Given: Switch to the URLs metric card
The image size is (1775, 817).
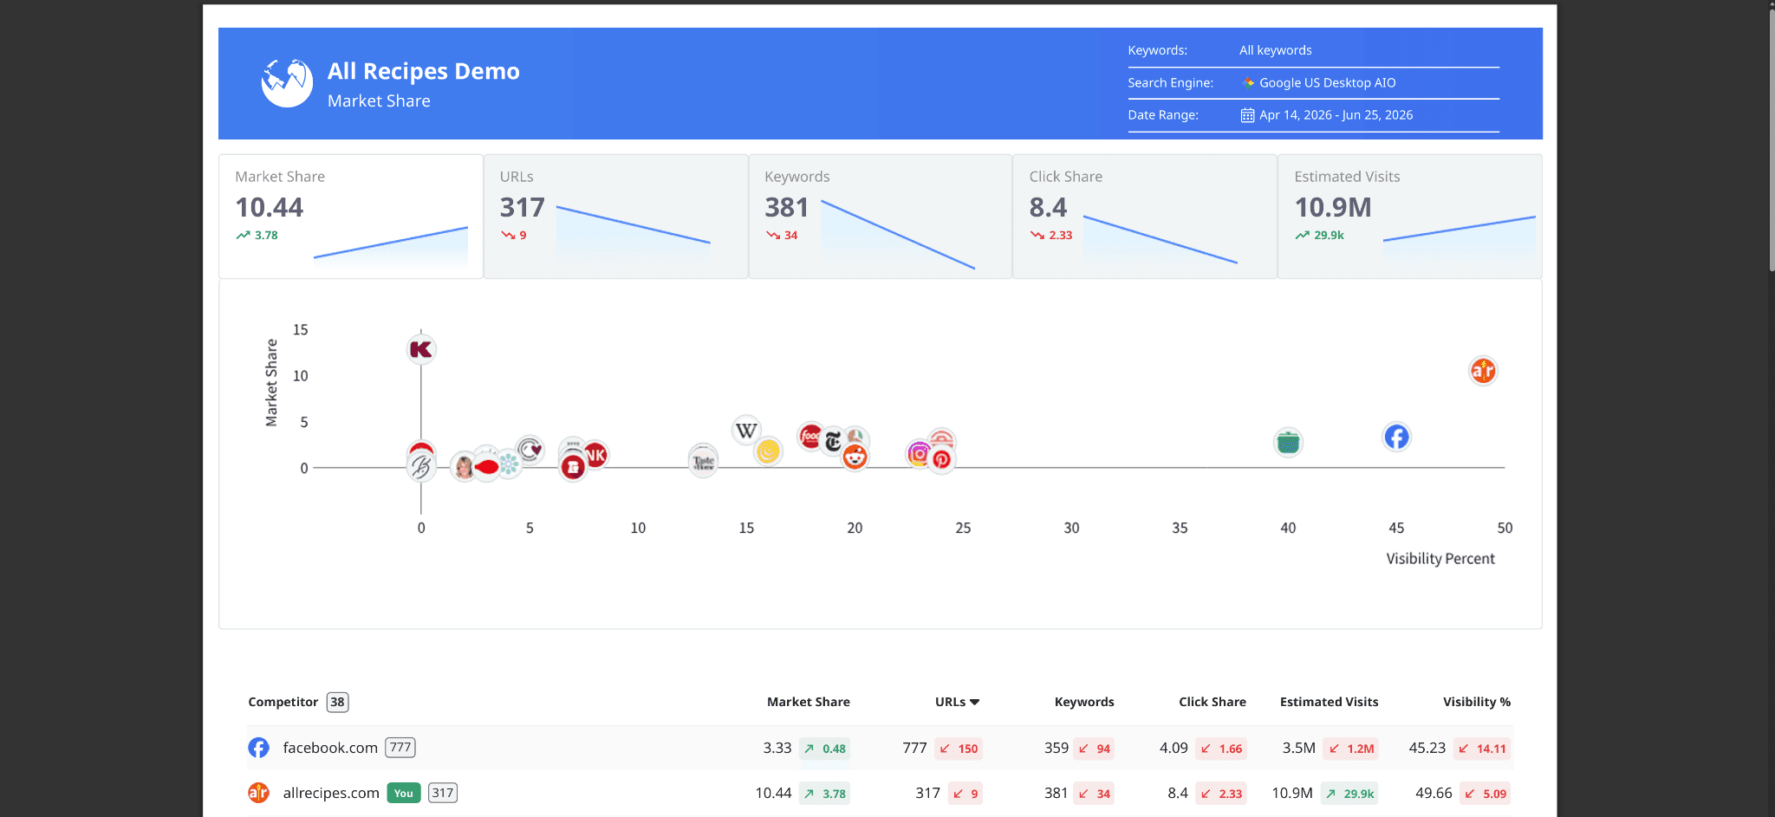Looking at the screenshot, I should click(x=615, y=217).
